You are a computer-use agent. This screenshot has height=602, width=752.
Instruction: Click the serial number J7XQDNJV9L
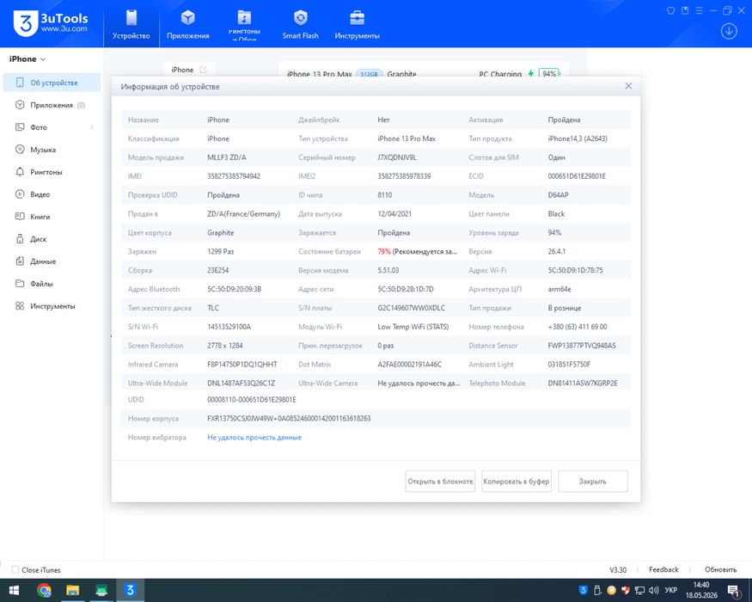click(396, 157)
